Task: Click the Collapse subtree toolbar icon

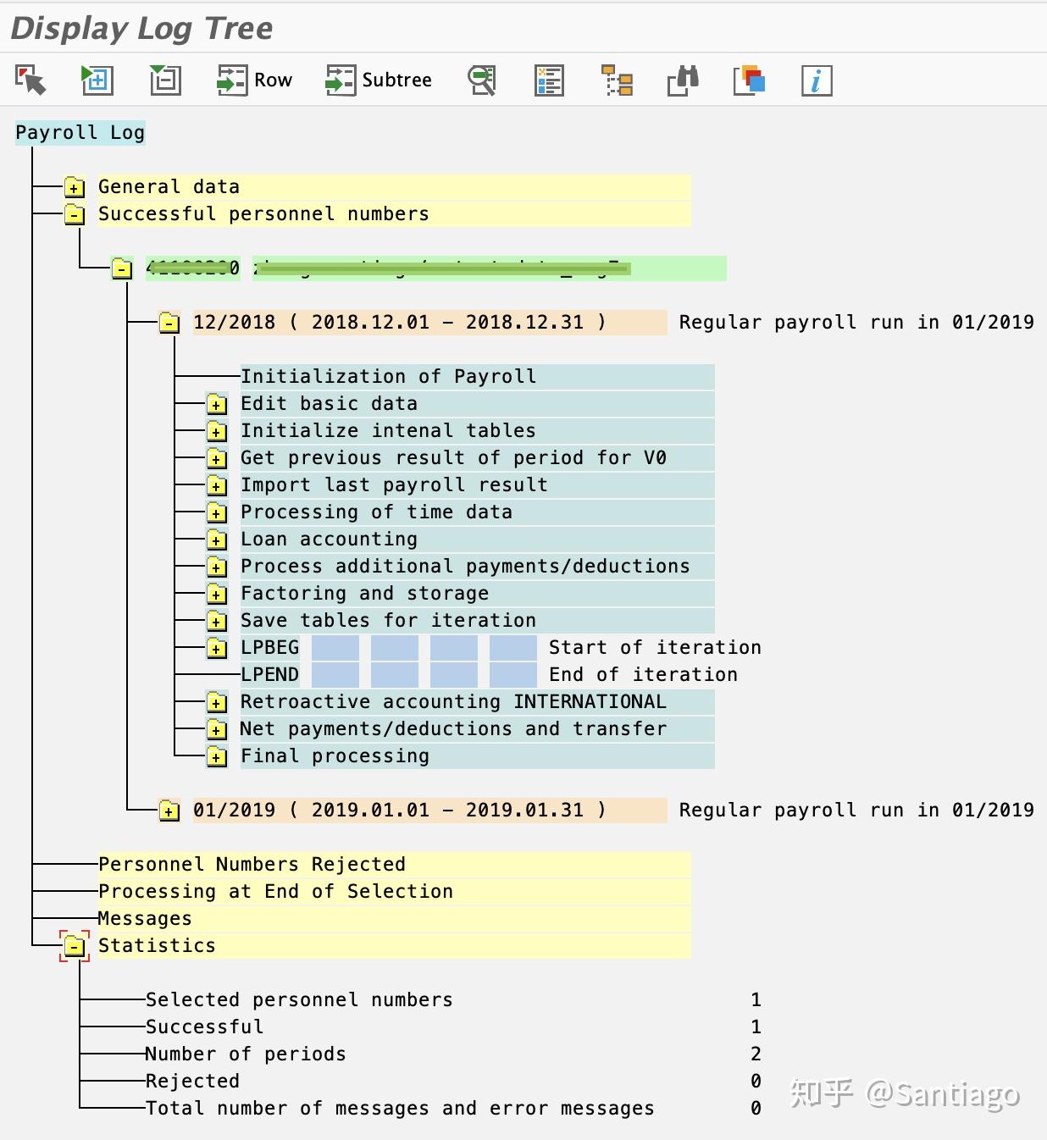Action: click(x=165, y=80)
